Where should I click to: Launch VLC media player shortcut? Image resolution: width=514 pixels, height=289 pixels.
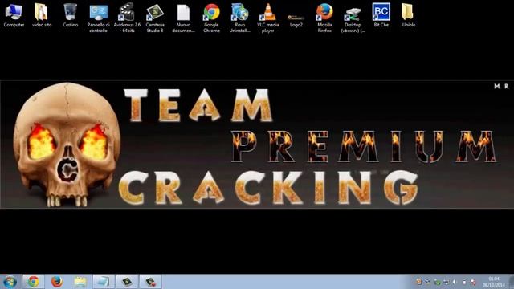point(267,18)
